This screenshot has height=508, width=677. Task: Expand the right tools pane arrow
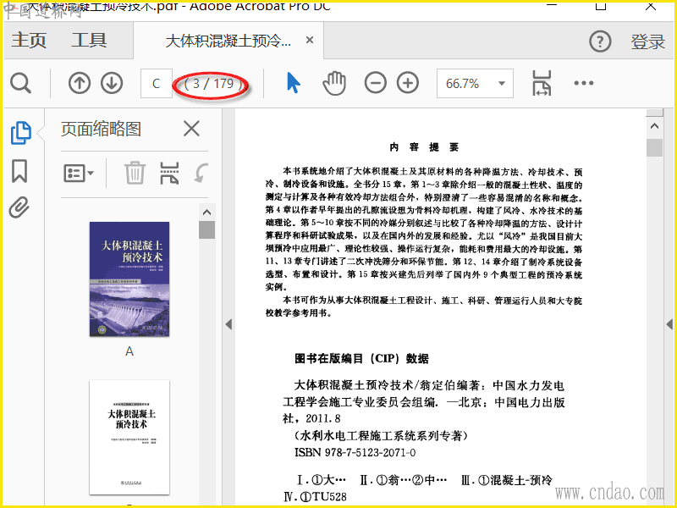tap(669, 324)
